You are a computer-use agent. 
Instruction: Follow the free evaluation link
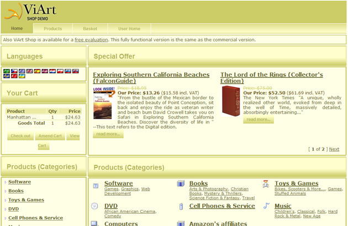coord(91,40)
